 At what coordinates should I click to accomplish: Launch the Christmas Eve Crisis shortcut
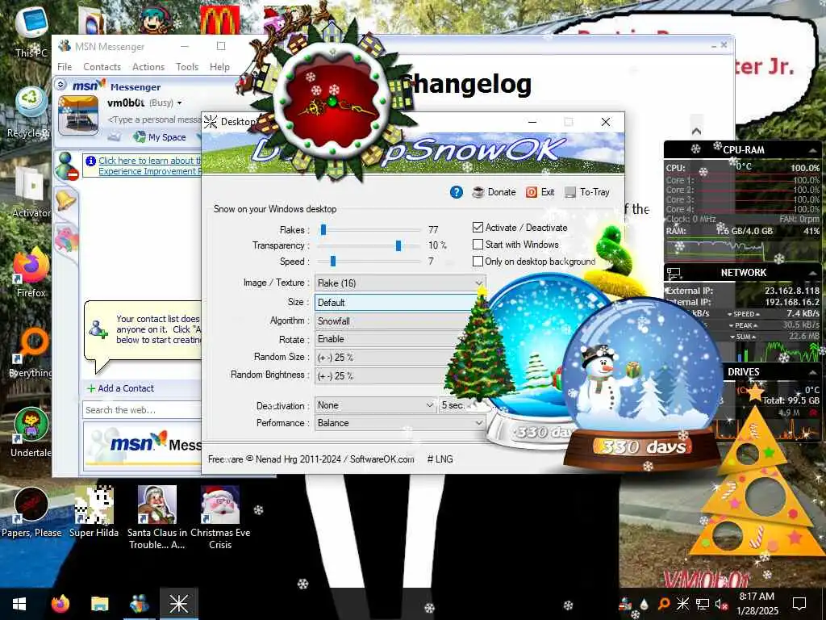tap(220, 517)
